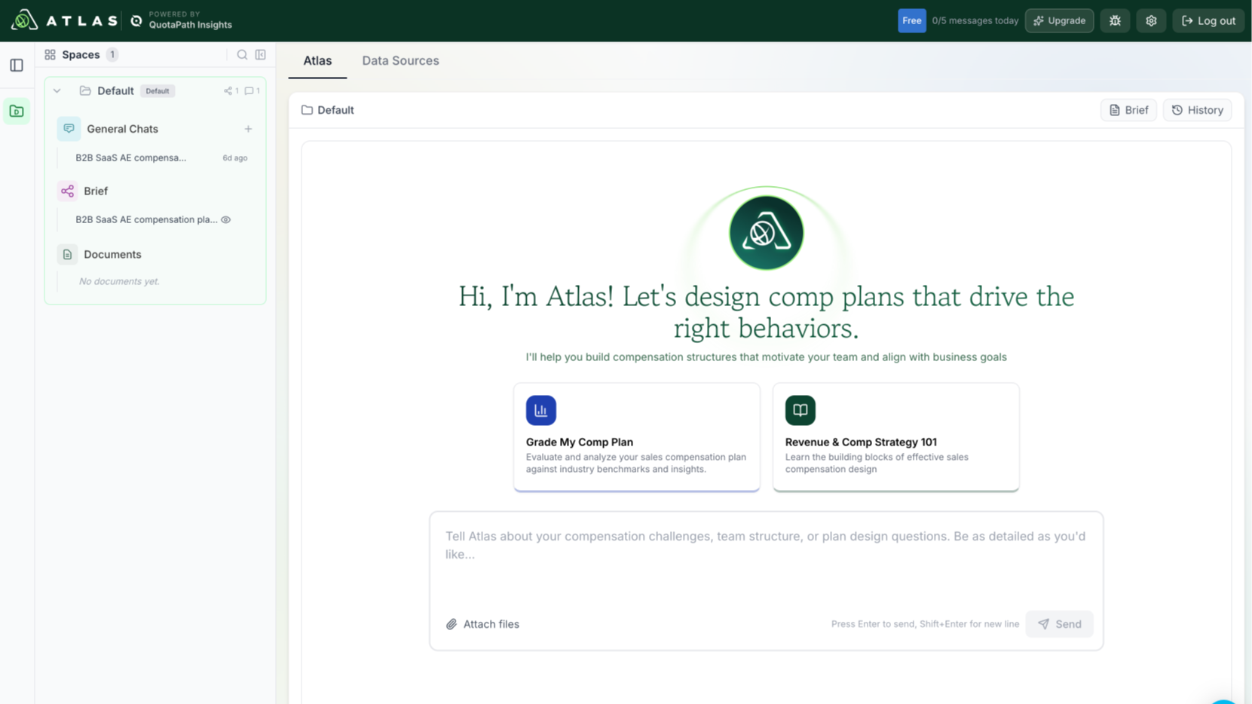Viewport: 1252px width, 704px height.
Task: Switch to the Atlas tab
Action: 317,60
